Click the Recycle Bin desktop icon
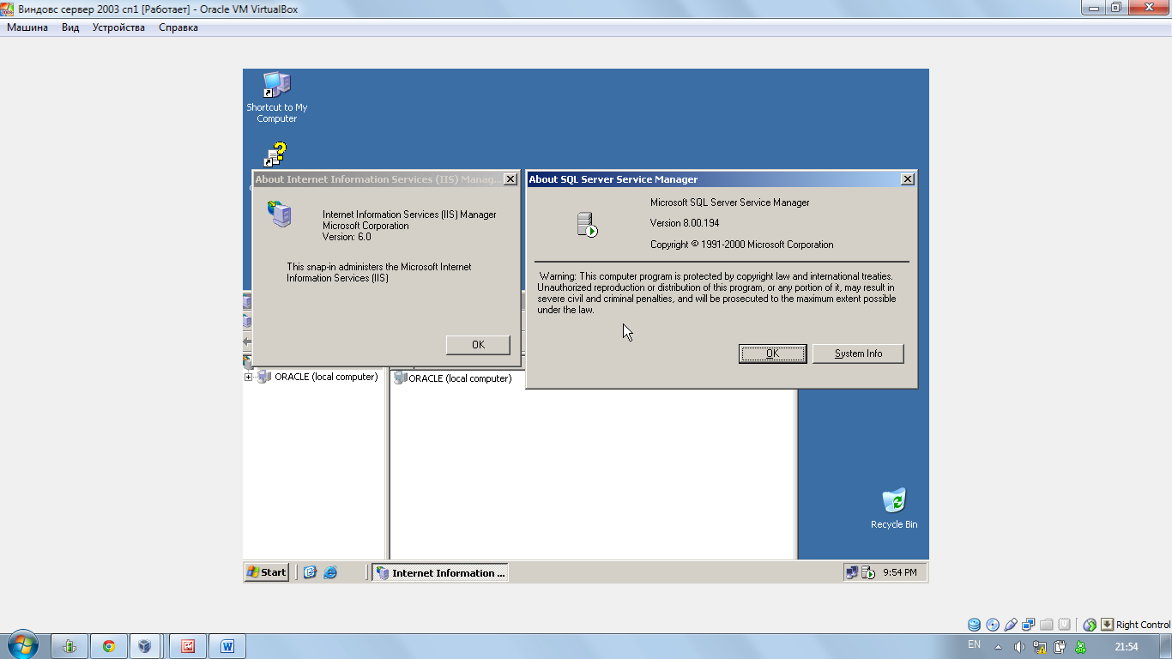This screenshot has height=659, width=1172. point(893,508)
